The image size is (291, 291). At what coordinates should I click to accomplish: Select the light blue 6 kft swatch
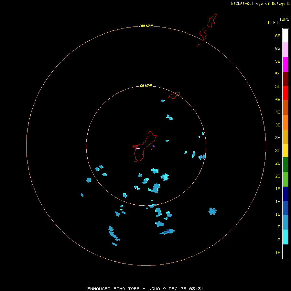[286, 222]
